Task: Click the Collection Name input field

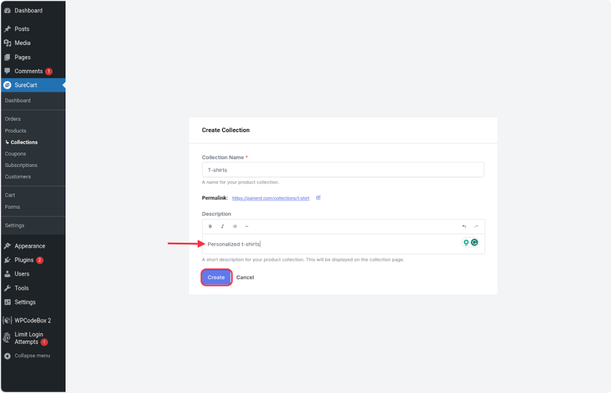Action: tap(342, 170)
